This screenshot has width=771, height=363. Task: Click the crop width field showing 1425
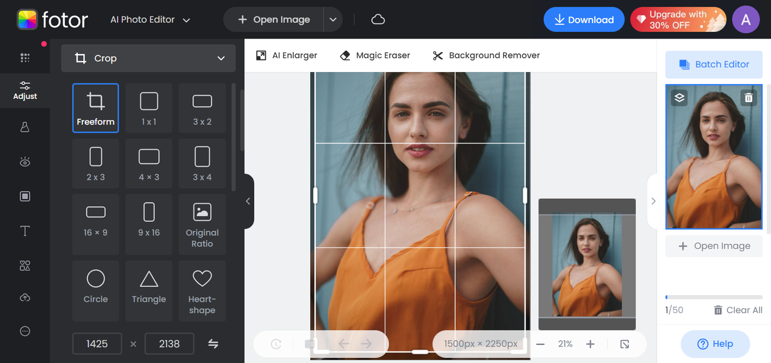click(x=97, y=344)
